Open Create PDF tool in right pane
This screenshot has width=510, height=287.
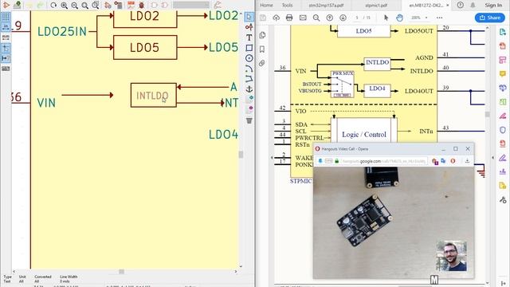(503, 46)
